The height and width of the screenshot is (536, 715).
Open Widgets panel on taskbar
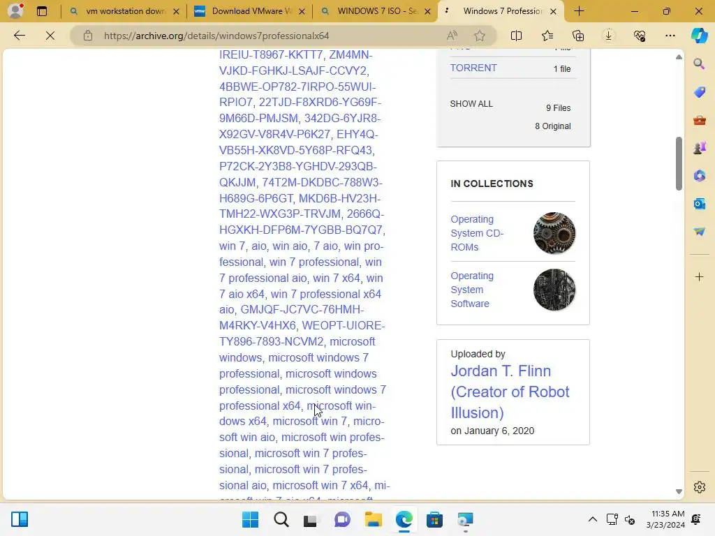(x=20, y=519)
